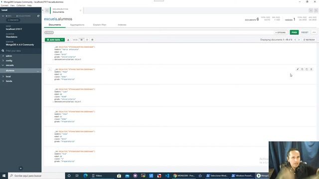This screenshot has width=319, height=179.
Task: Switch to table view
Action: 92,40
